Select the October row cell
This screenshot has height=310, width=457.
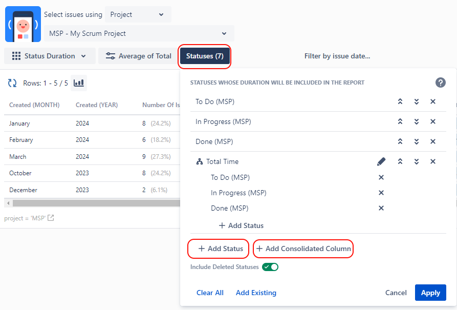click(x=20, y=173)
